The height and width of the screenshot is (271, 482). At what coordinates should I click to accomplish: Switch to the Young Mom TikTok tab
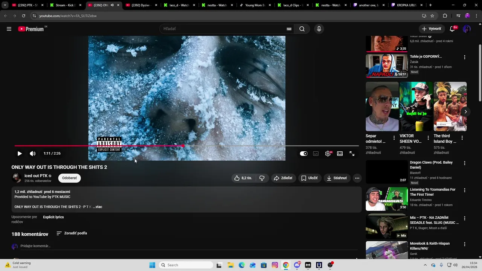(255, 5)
